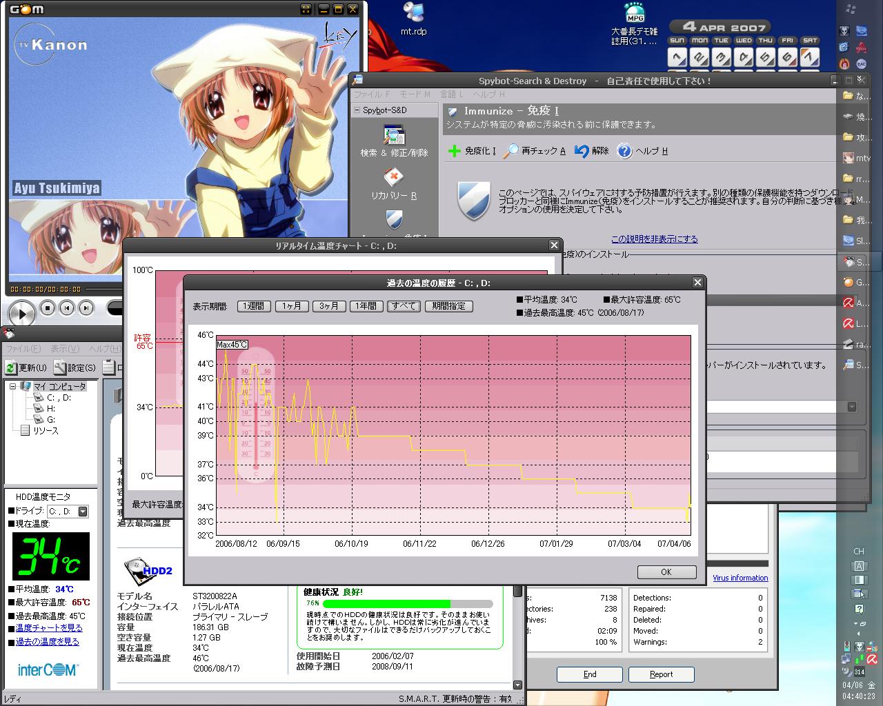883x706 pixels.
Task: Click the scroll-down arrow in HDD info panel
Action: pyautogui.click(x=518, y=685)
